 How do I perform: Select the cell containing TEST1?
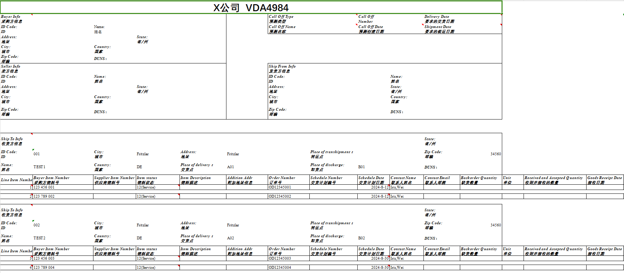coord(40,167)
